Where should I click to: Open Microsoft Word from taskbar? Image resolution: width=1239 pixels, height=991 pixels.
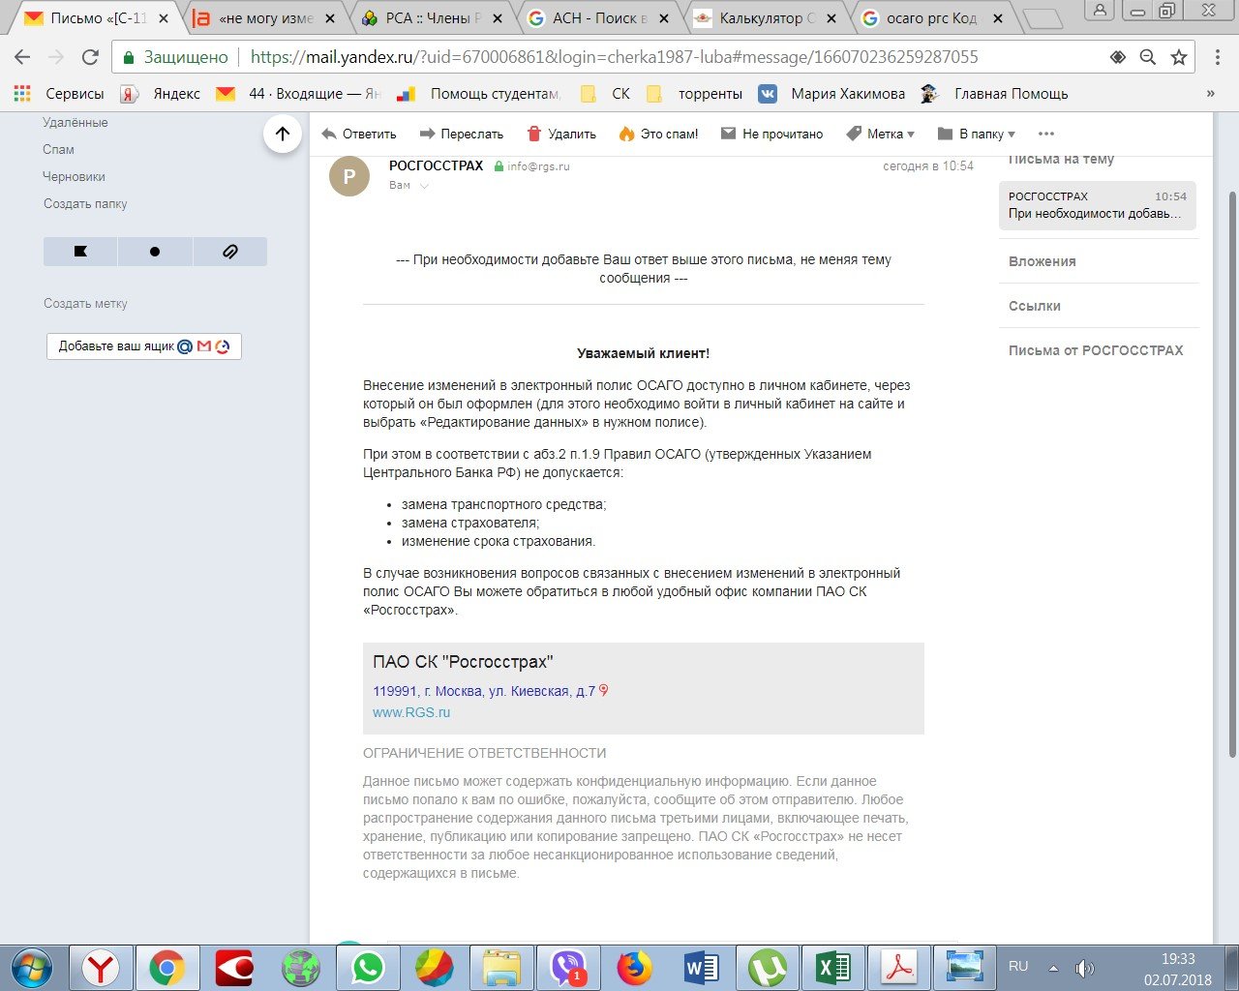click(x=702, y=967)
